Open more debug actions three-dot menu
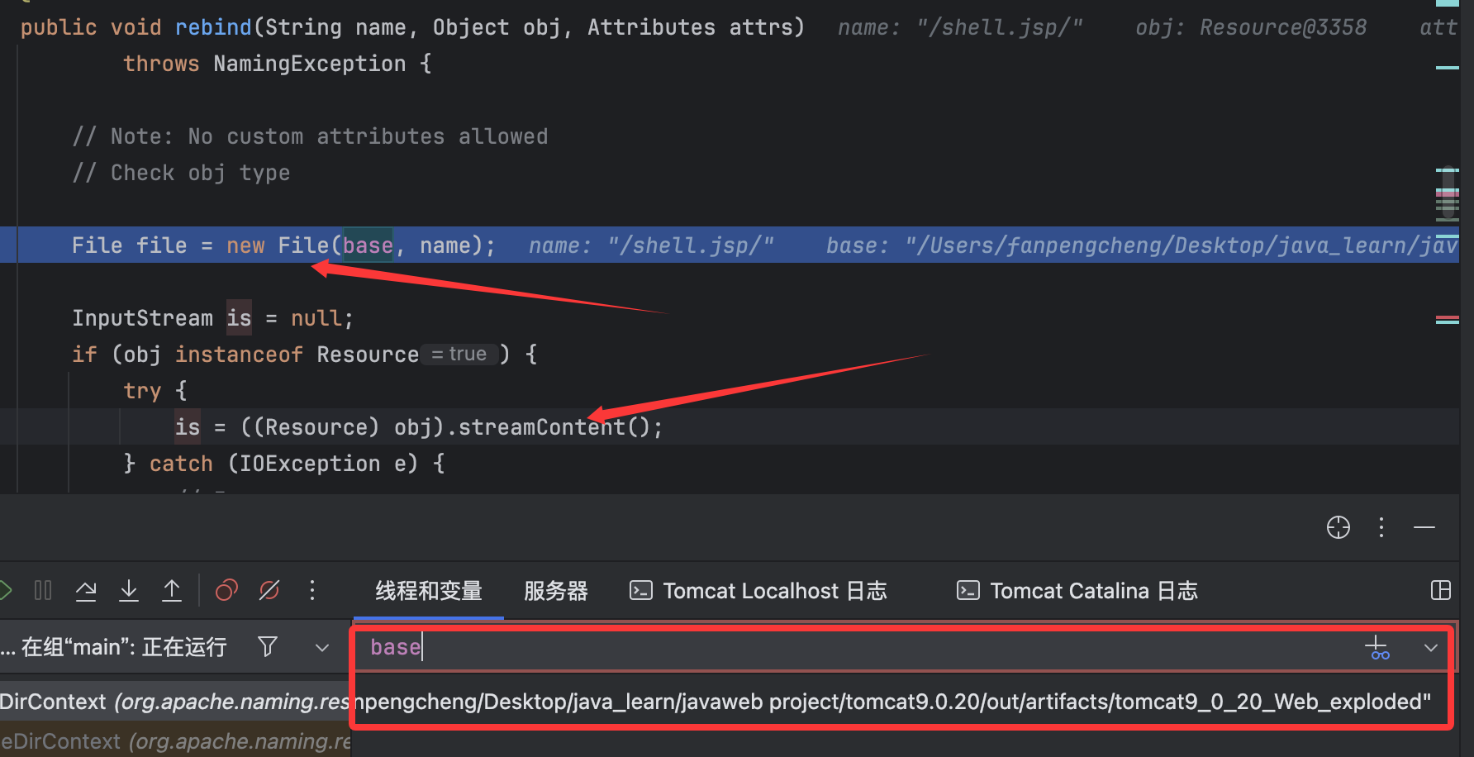The width and height of the screenshot is (1474, 757). [x=312, y=590]
